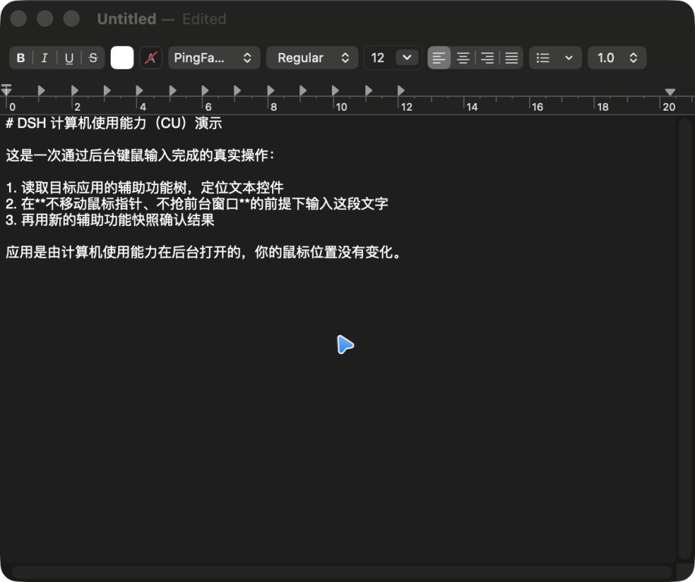Click the tab stop marker near 8

pos(271,90)
